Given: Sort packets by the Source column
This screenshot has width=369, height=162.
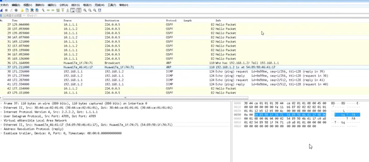Looking at the screenshot, I should 68,20.
